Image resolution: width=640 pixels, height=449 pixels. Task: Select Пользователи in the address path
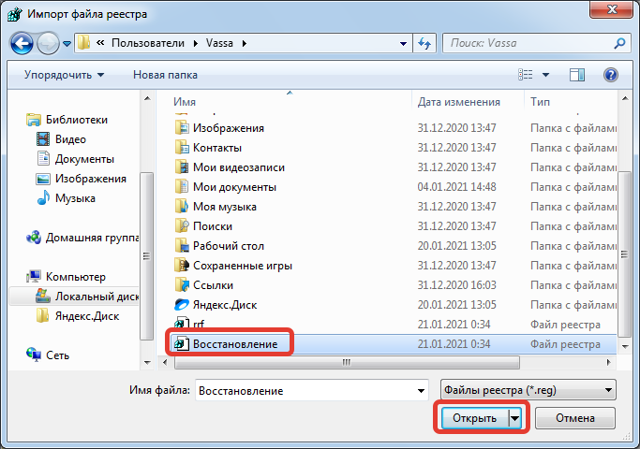click(x=148, y=43)
